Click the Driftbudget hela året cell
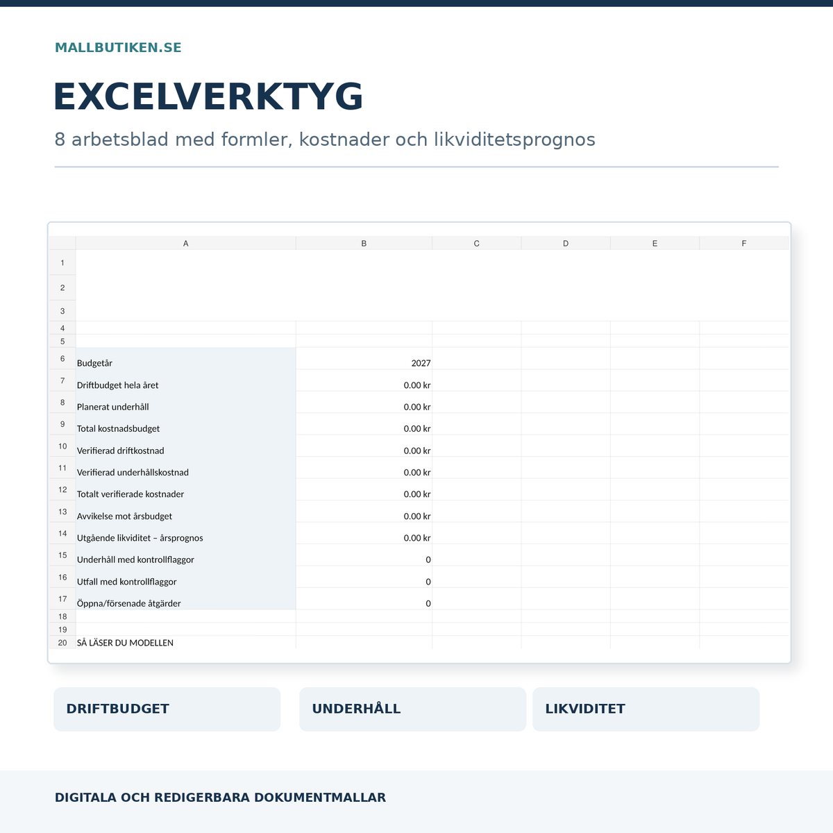 pyautogui.click(x=185, y=380)
